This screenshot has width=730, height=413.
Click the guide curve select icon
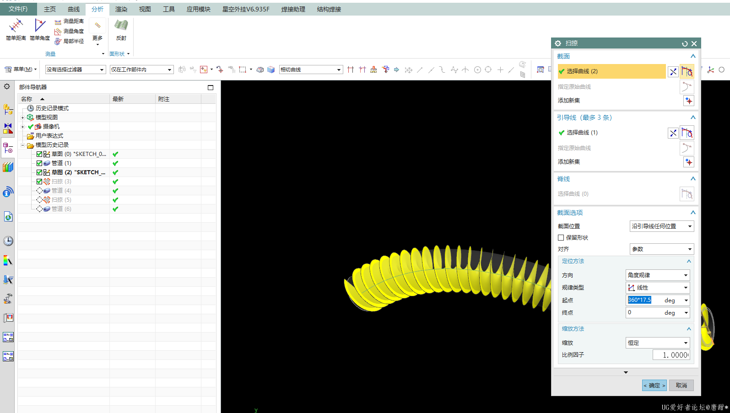coord(687,133)
